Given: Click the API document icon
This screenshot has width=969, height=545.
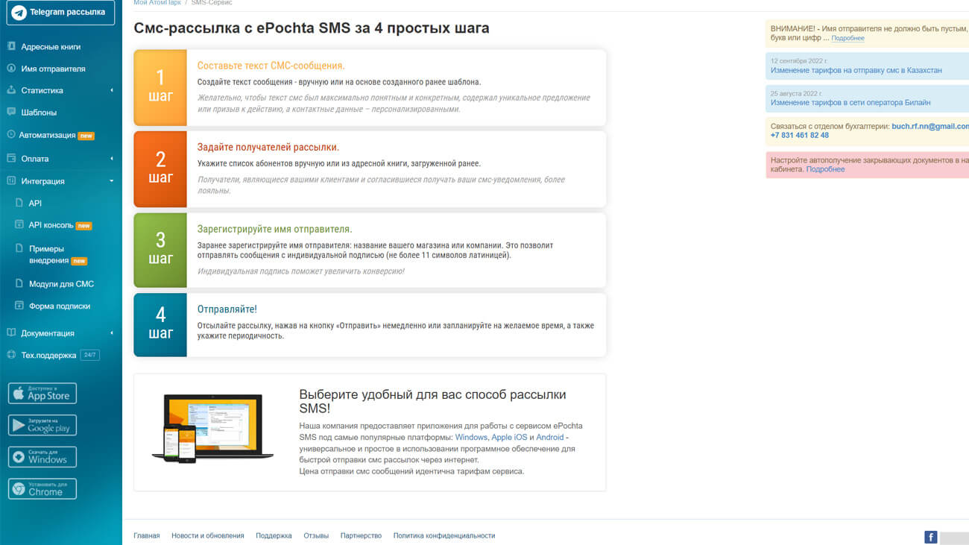Looking at the screenshot, I should tap(20, 203).
